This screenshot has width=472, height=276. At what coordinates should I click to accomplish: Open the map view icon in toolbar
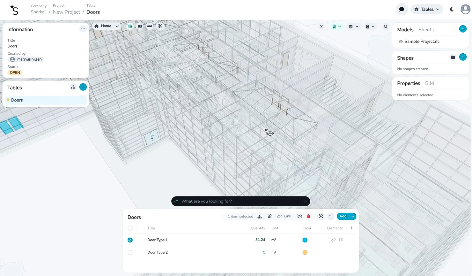pyautogui.click(x=140, y=26)
